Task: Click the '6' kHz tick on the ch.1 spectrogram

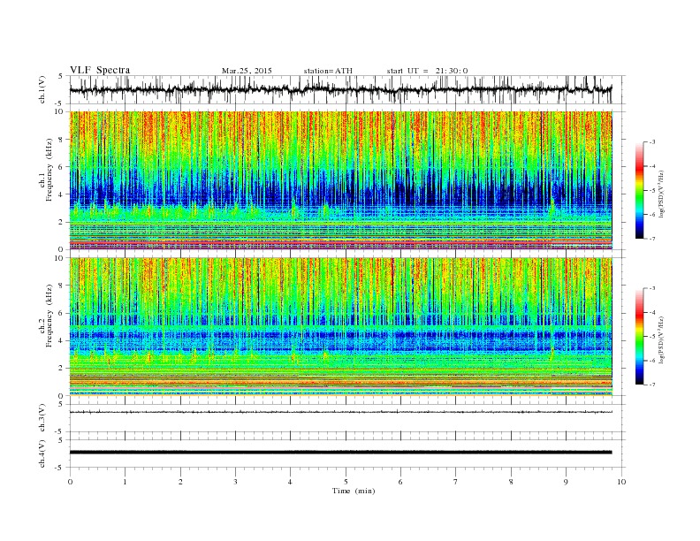Action: coord(62,166)
